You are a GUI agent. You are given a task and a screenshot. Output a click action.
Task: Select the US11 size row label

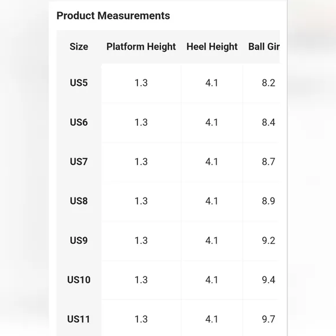(79, 319)
